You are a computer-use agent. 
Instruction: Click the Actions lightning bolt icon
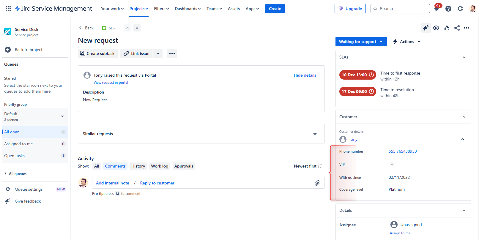395,42
